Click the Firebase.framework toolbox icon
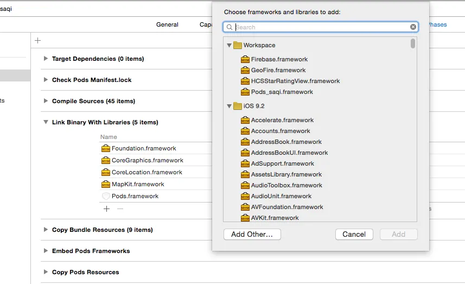This screenshot has height=284, width=465. pos(245,59)
